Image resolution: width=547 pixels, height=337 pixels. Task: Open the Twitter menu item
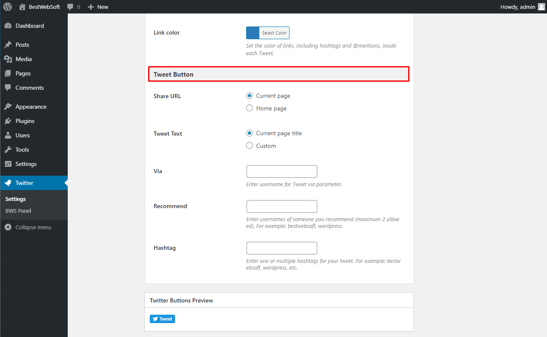(x=34, y=183)
